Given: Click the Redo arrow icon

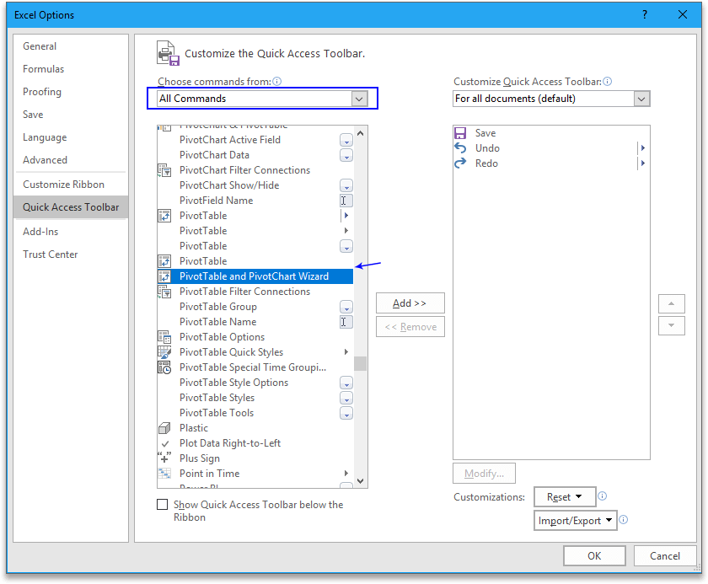Looking at the screenshot, I should tap(460, 163).
